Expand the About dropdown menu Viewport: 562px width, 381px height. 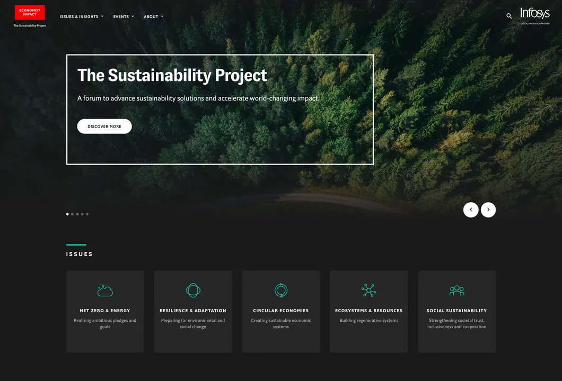point(154,16)
